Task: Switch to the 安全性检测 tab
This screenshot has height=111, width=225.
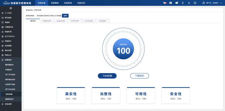Action: (89, 21)
